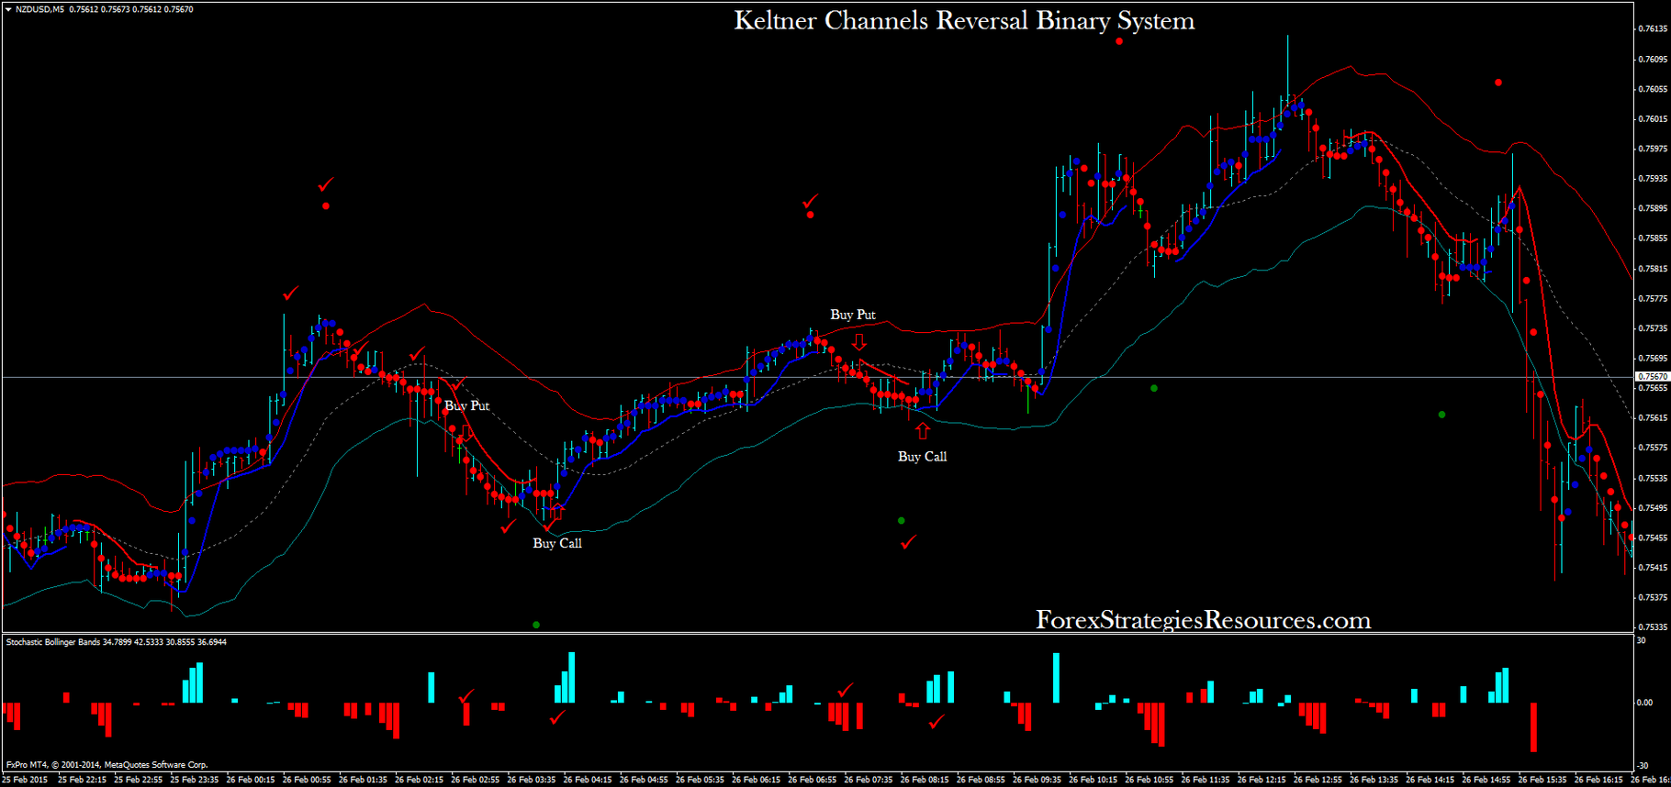Click the 26 Feb 08:15 time label

point(925,780)
